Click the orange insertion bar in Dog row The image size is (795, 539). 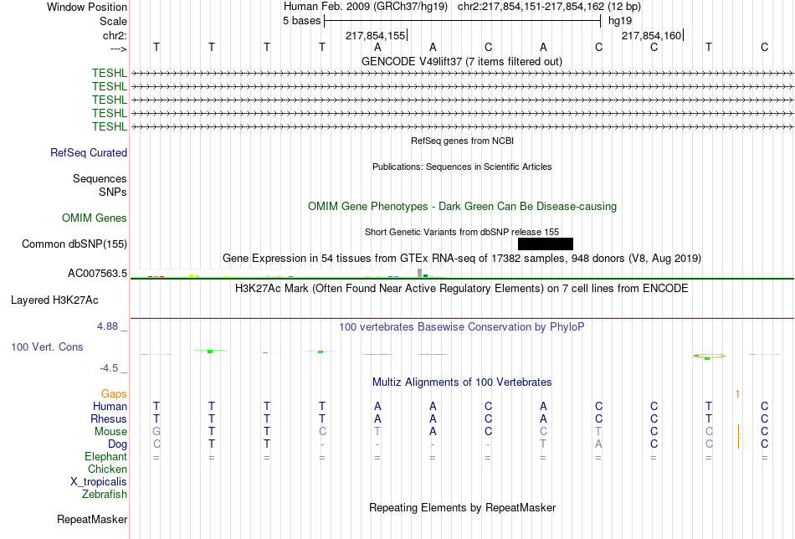738,443
